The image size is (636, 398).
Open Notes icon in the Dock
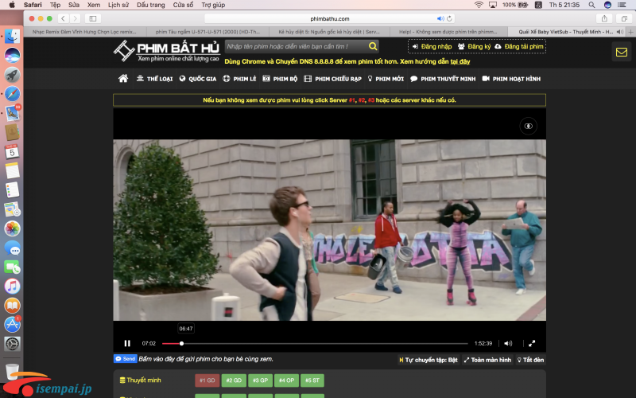coord(12,170)
